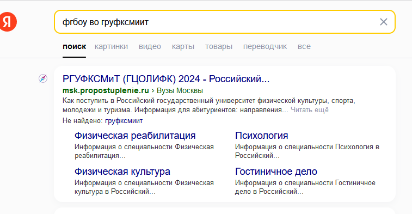Switch to the видео tab
The height and width of the screenshot is (214, 412).
pyautogui.click(x=150, y=46)
